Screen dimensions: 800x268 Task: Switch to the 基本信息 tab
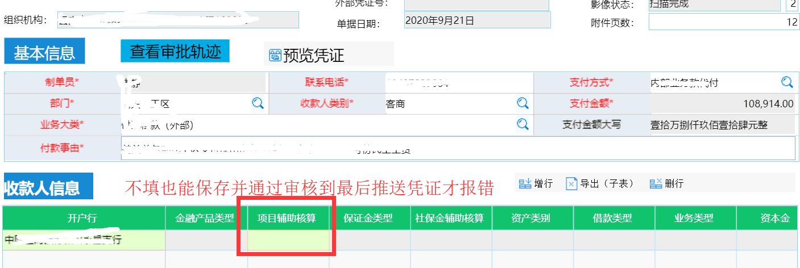pos(44,53)
